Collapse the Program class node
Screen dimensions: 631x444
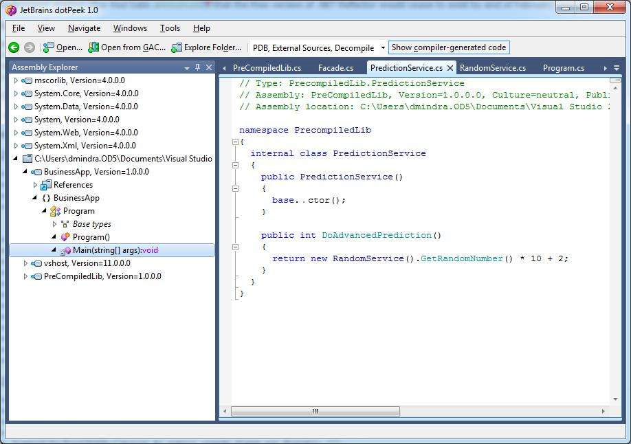click(x=44, y=211)
